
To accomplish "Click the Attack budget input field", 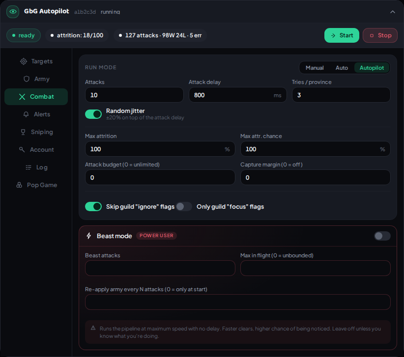I will (x=160, y=177).
